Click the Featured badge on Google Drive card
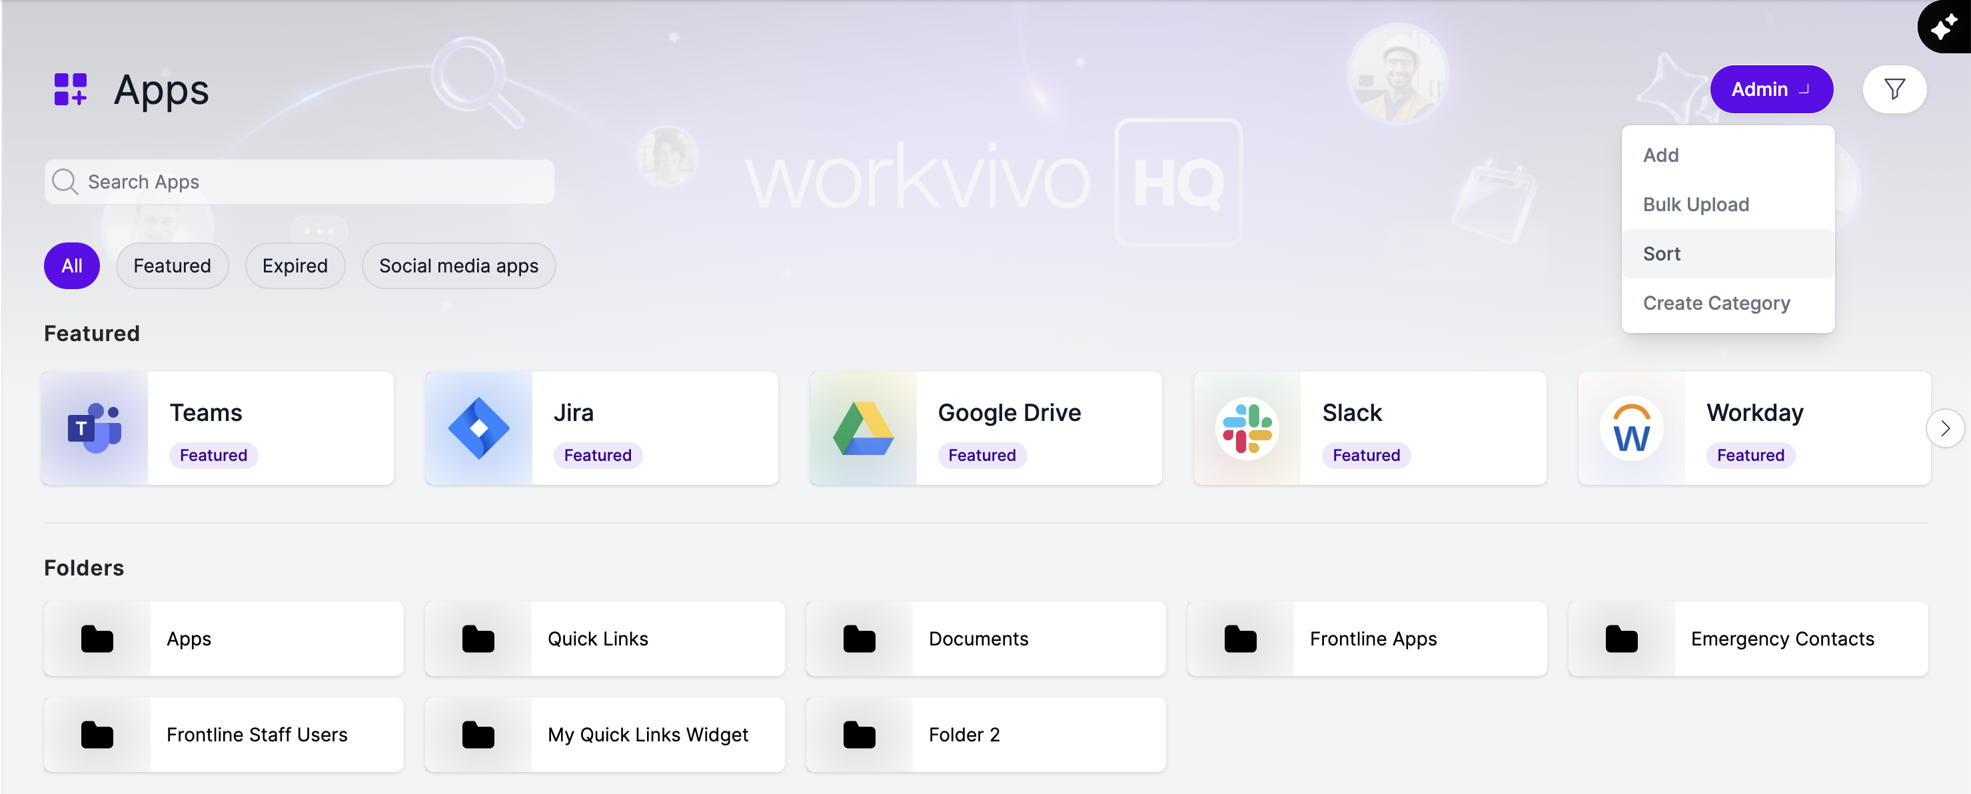Screen dimensions: 1971x794 [x=982, y=455]
